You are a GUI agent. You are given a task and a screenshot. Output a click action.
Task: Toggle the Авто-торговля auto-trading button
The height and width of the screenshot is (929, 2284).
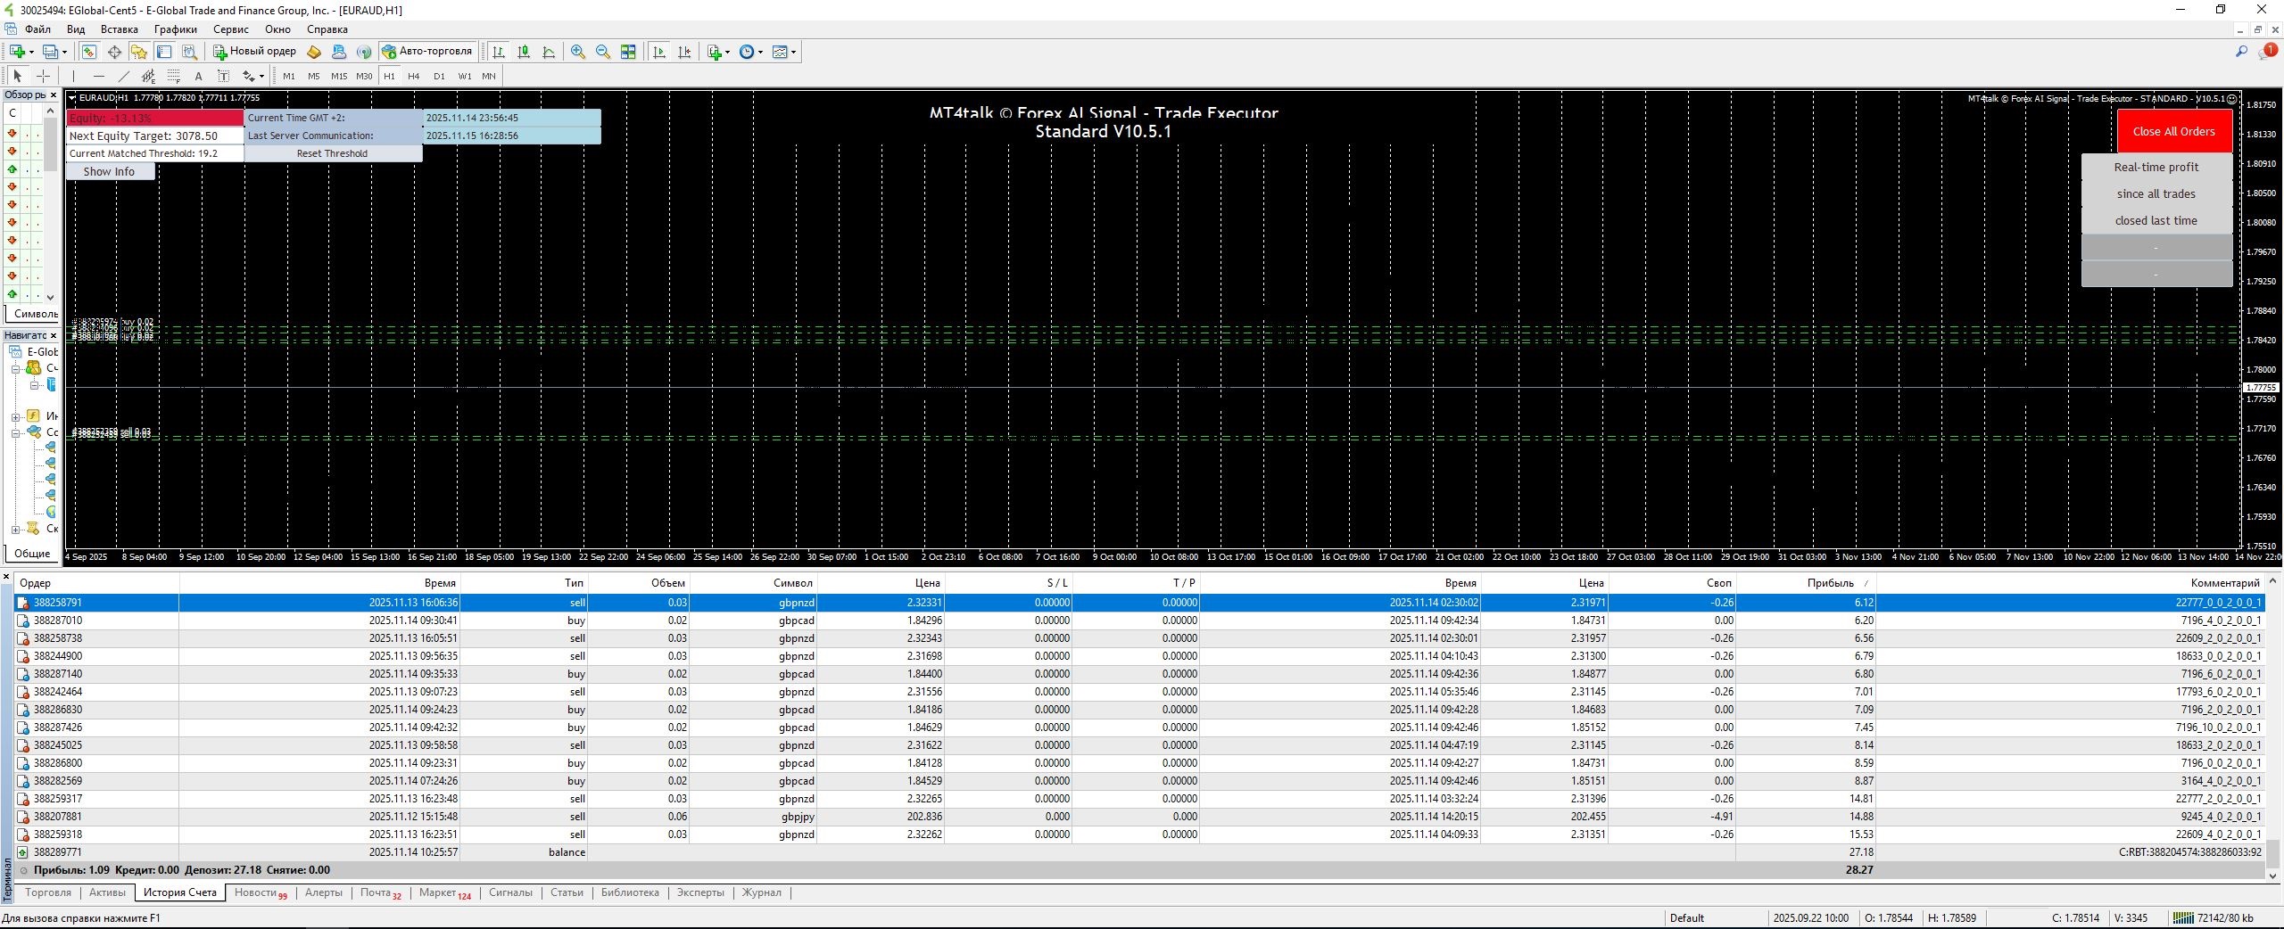(x=426, y=52)
